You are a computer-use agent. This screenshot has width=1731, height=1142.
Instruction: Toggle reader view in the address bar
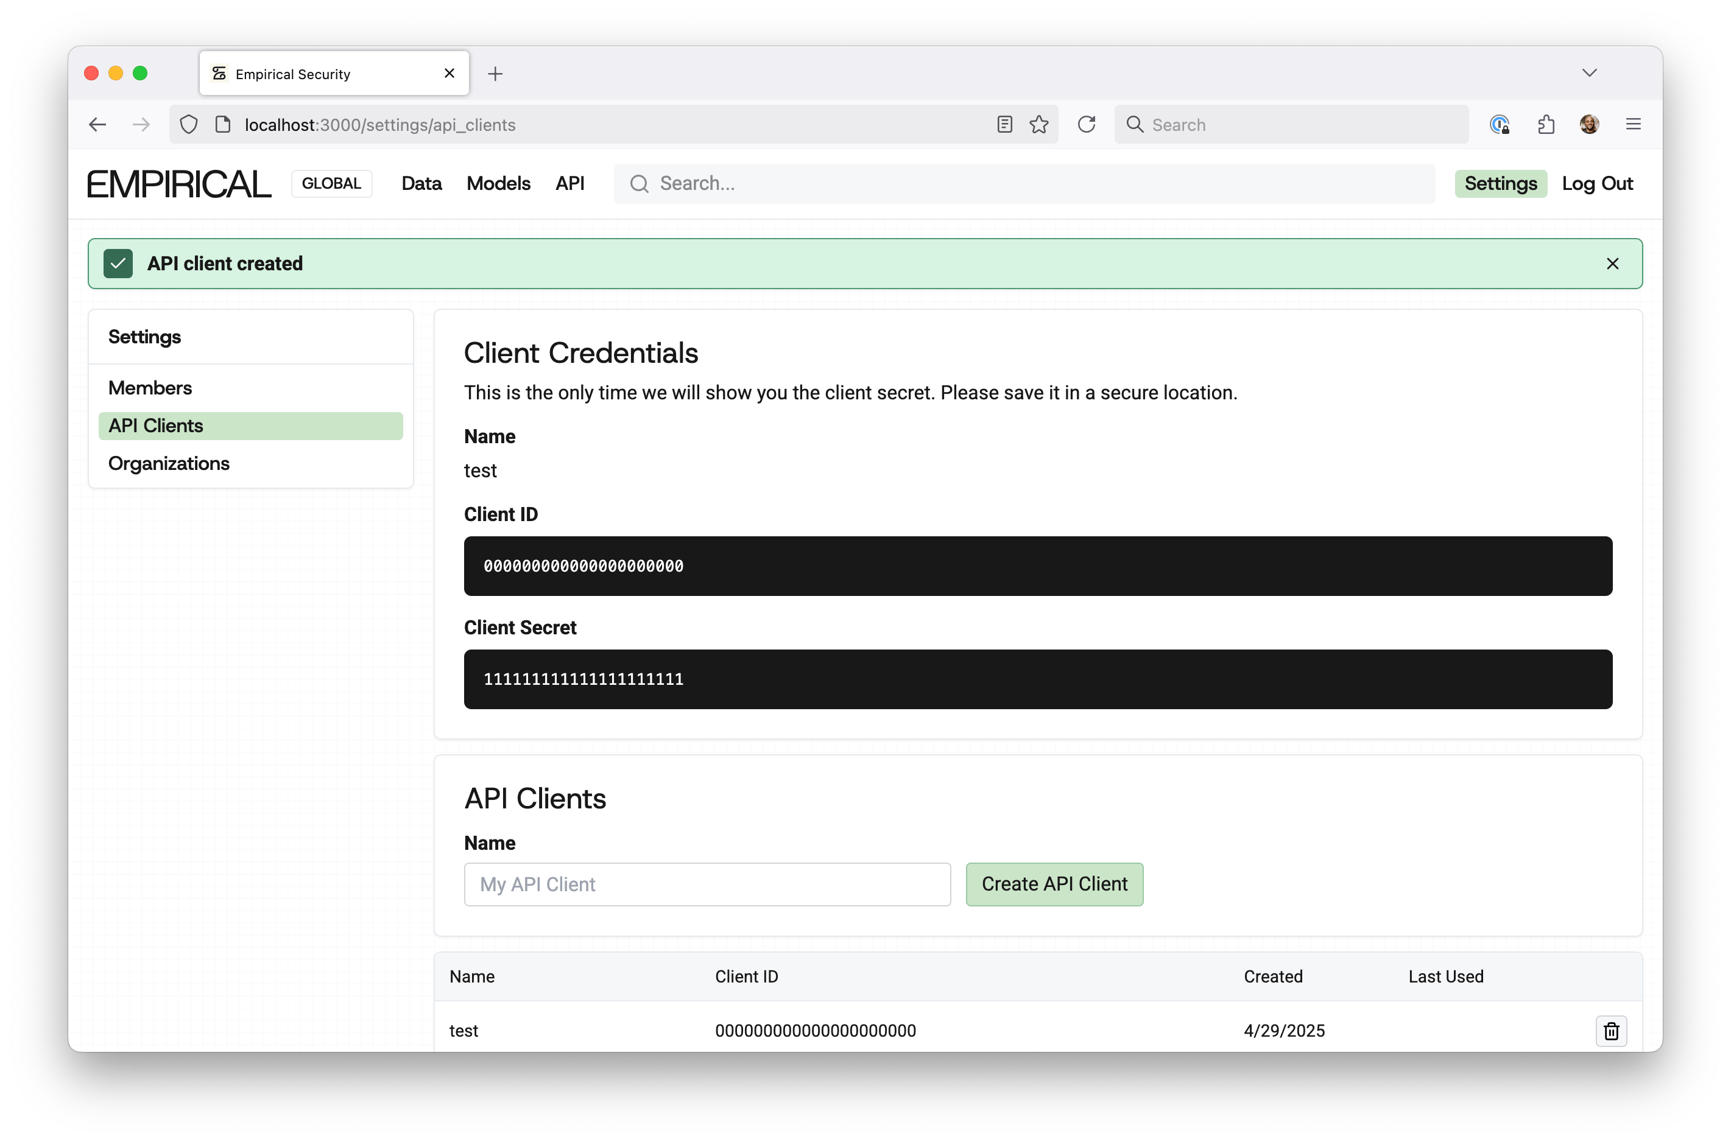click(1004, 124)
